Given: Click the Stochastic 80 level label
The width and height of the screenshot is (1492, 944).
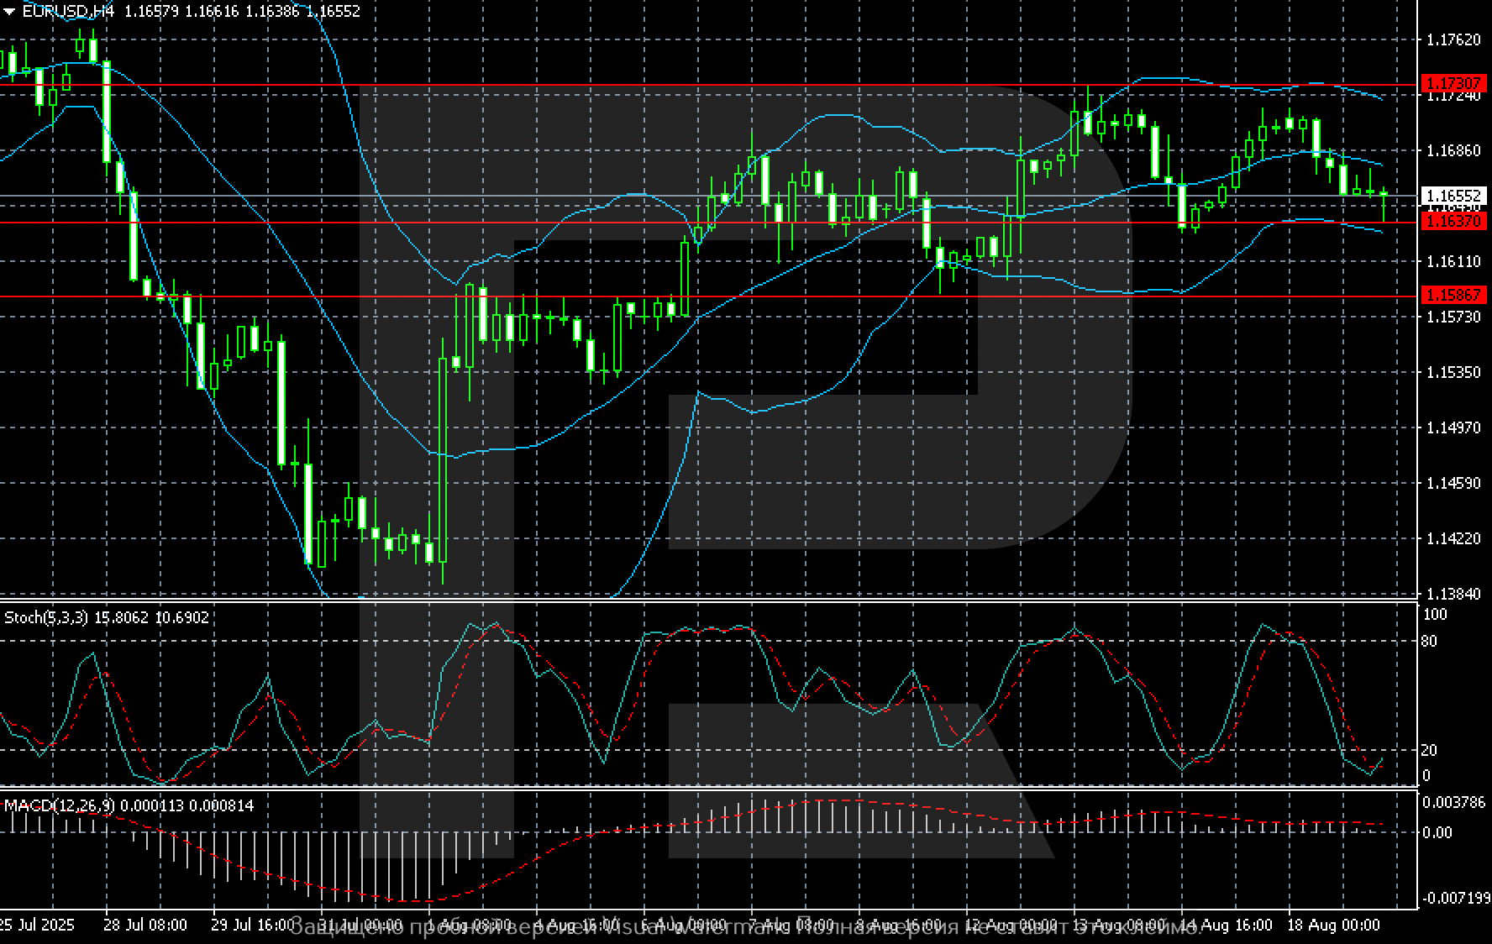Looking at the screenshot, I should click(1429, 641).
